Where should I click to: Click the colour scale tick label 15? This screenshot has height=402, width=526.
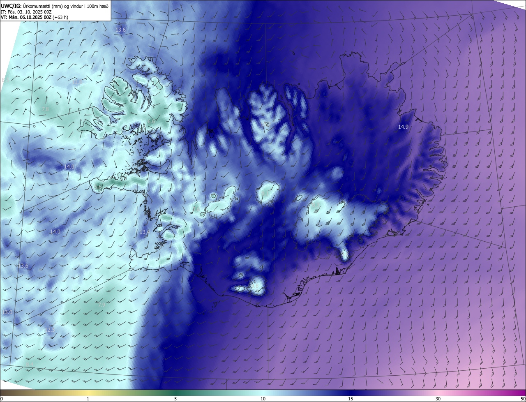pyautogui.click(x=351, y=399)
